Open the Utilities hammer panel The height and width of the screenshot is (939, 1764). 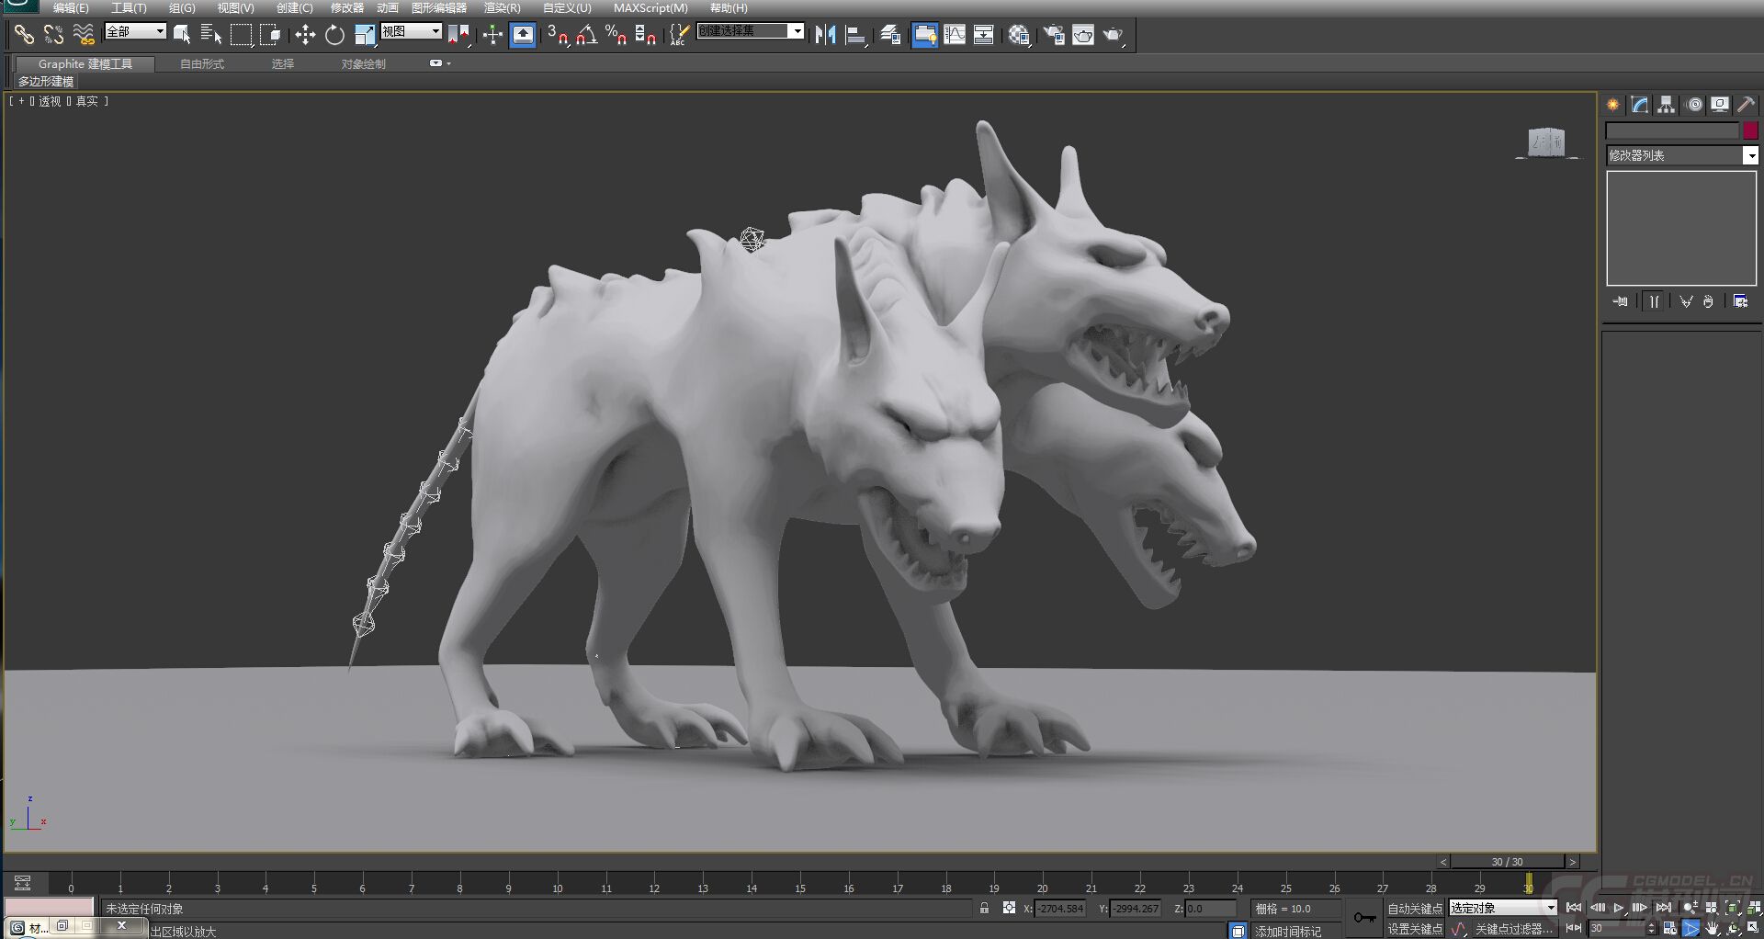pos(1747,105)
